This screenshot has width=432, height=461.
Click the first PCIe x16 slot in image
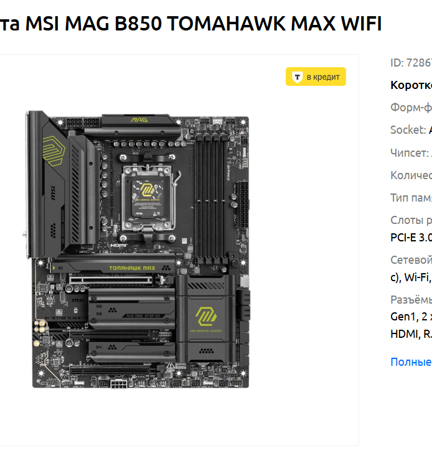111,279
